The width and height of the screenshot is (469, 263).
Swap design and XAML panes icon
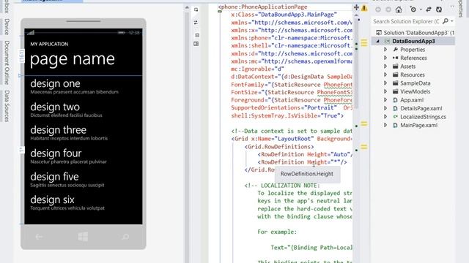(196, 23)
